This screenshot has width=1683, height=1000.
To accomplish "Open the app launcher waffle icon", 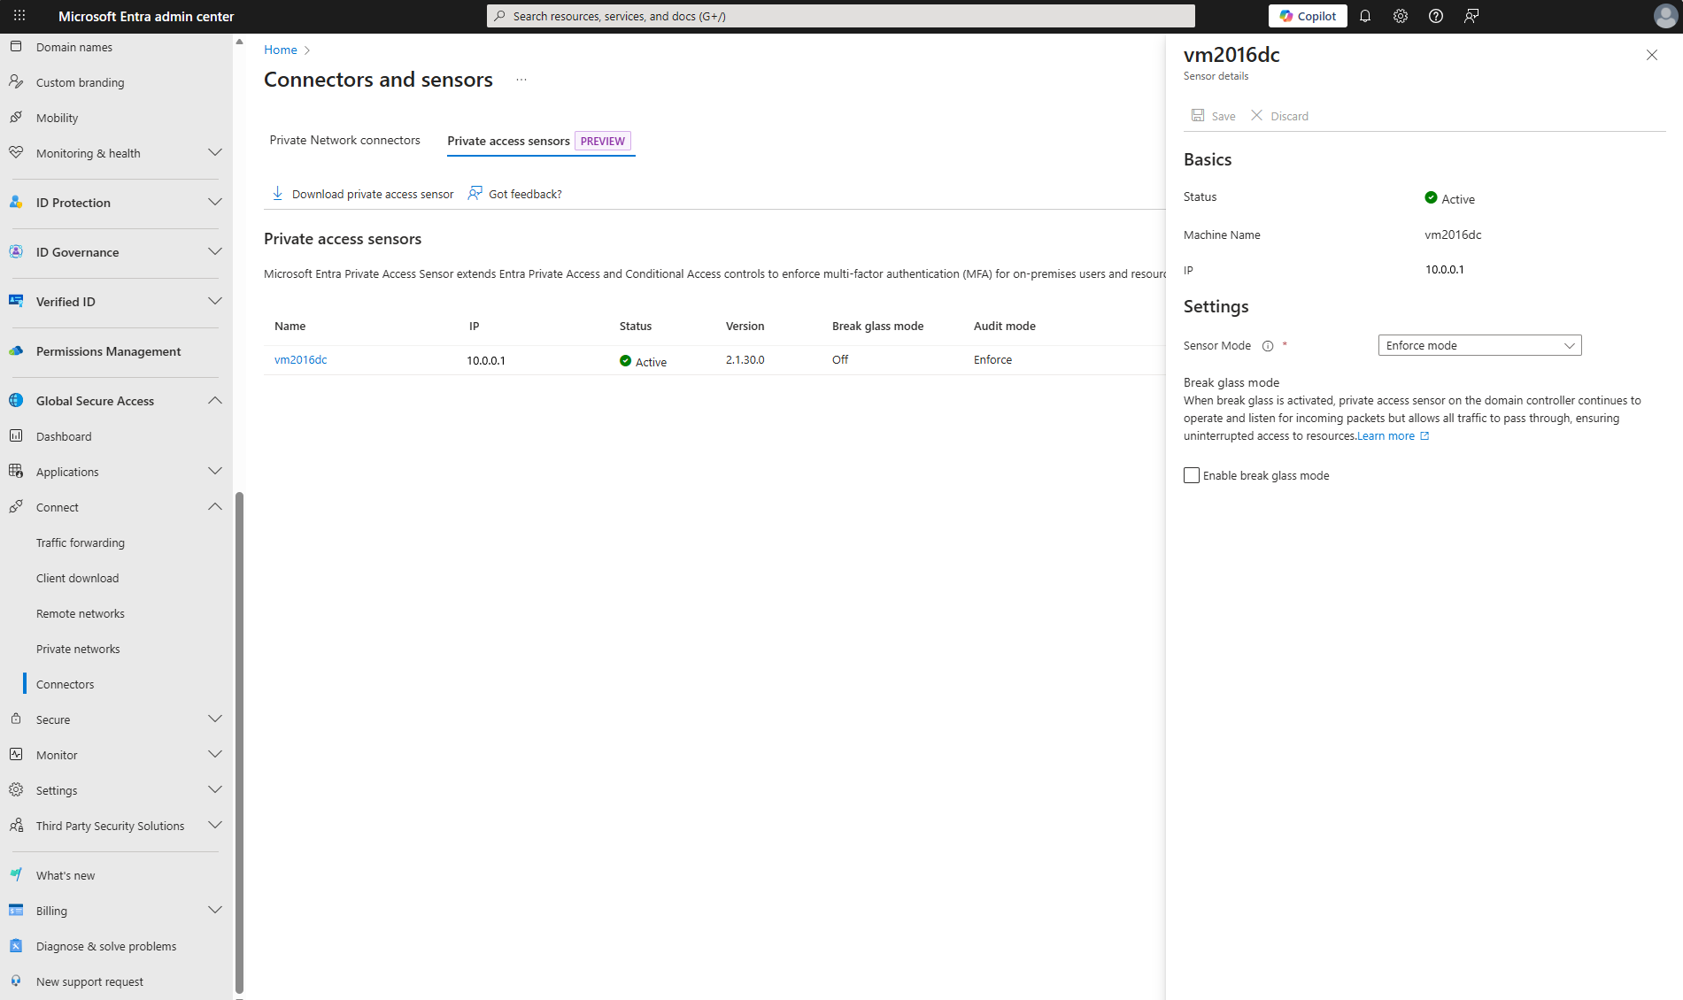I will pos(19,16).
